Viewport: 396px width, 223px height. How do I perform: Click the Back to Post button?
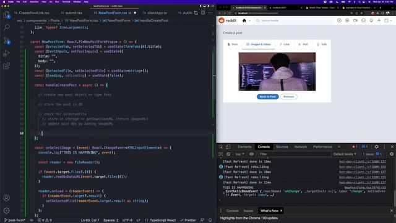tap(268, 97)
